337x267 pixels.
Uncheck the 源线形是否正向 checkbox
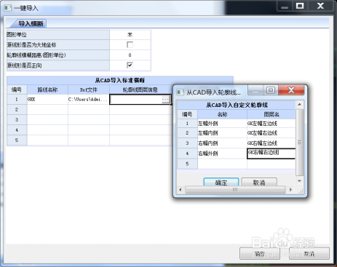[130, 65]
